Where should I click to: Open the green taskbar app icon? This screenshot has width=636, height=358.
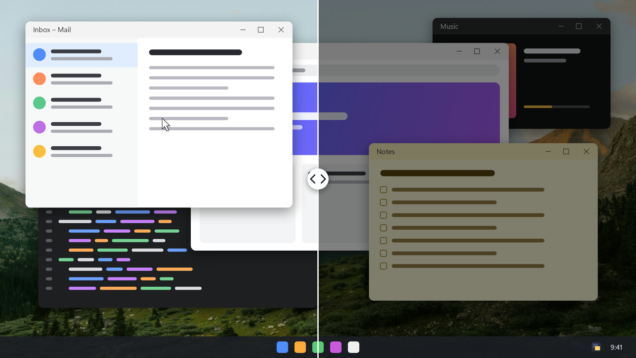(x=318, y=347)
